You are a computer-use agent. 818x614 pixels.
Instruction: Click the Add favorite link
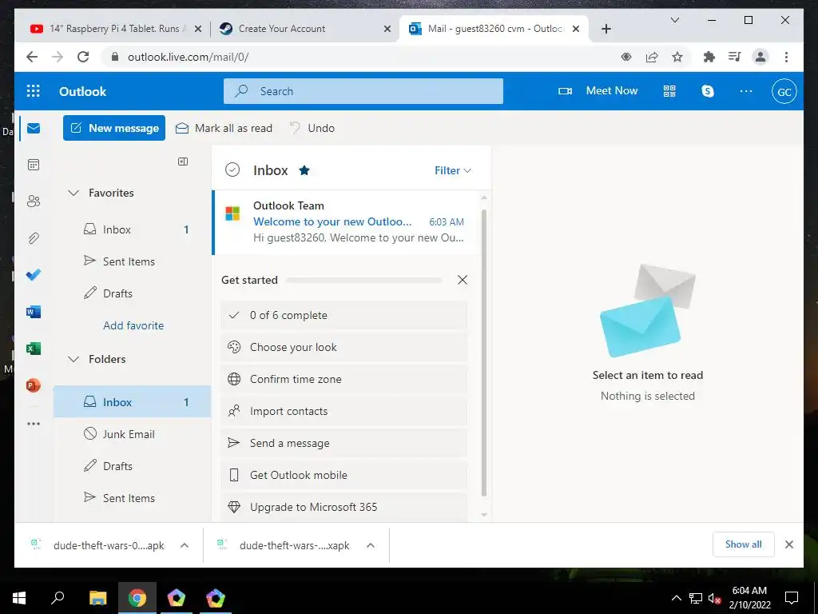pyautogui.click(x=133, y=325)
